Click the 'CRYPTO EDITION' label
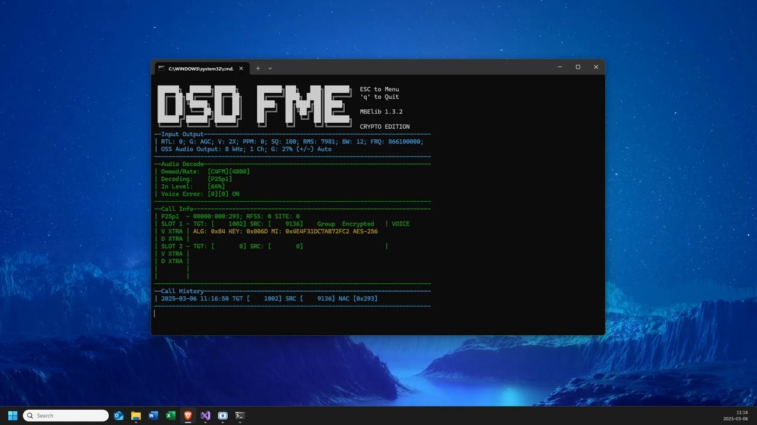The height and width of the screenshot is (425, 757). pos(385,127)
